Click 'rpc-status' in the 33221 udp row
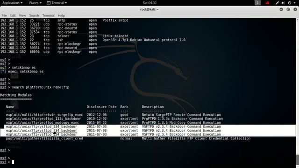The width and height of the screenshot is (299, 168). pos(67,24)
